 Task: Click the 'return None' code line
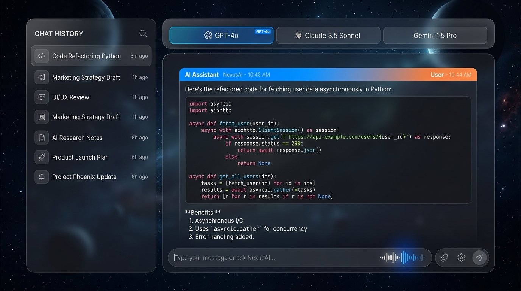(254, 163)
